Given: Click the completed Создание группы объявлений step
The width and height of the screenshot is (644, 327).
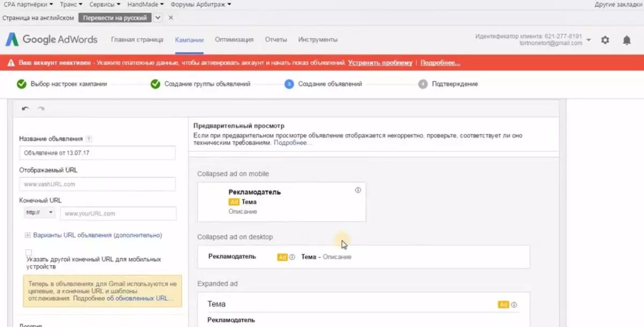Looking at the screenshot, I should pyautogui.click(x=200, y=84).
